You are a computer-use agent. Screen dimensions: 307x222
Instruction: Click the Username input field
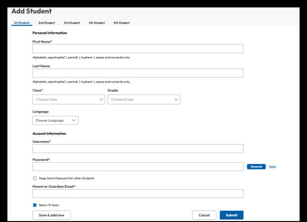pos(138,149)
